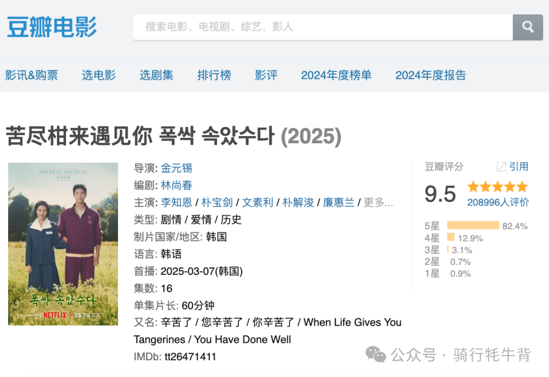The height and width of the screenshot is (377, 549).
Task: Open the 排行榜 rankings tab
Action: point(215,75)
